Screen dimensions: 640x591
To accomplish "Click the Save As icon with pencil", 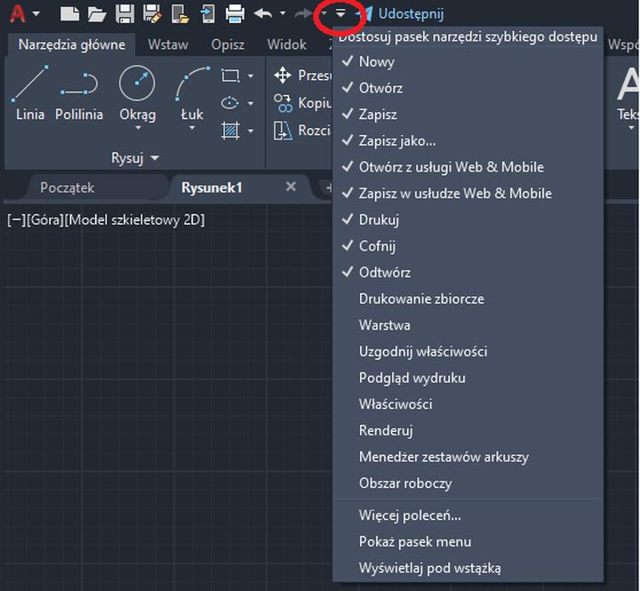I will [x=152, y=13].
